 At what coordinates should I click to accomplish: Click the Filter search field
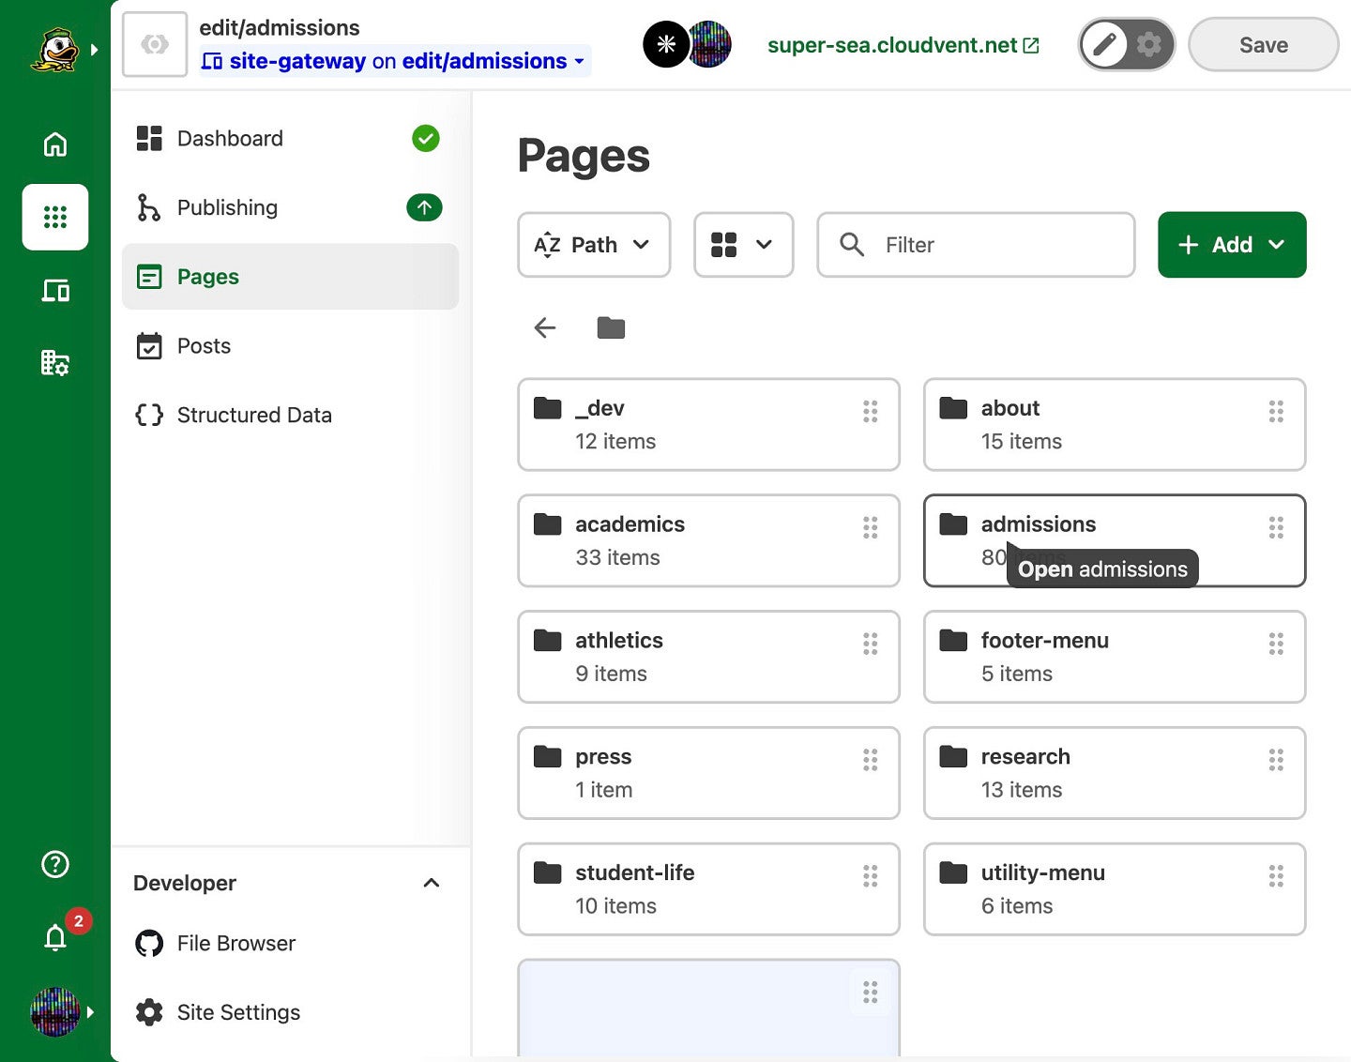tap(976, 245)
